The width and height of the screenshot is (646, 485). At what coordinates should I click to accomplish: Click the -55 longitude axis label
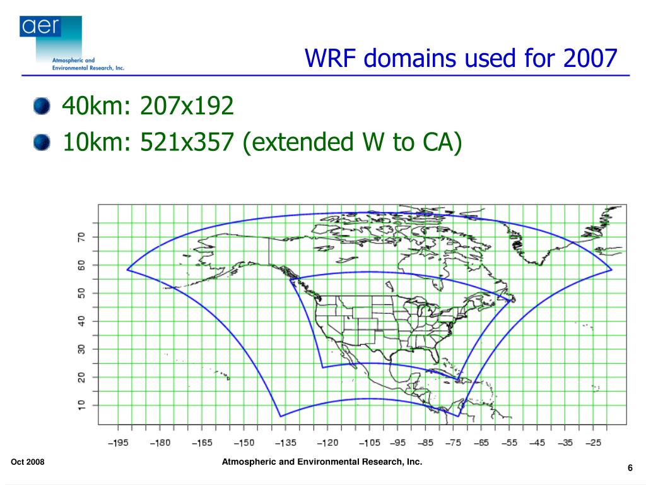pos(509,443)
